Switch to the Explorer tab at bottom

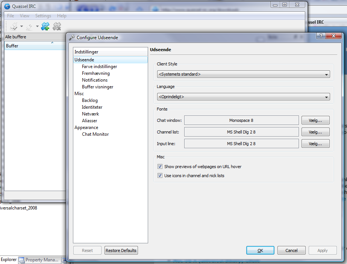coord(9,259)
